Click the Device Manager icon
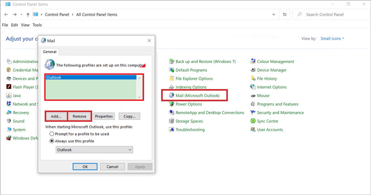371x195 pixels. 253,70
